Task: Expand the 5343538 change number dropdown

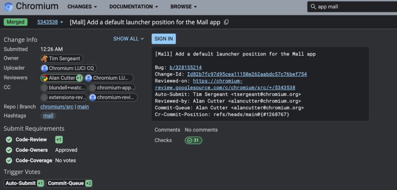Action: (x=61, y=22)
